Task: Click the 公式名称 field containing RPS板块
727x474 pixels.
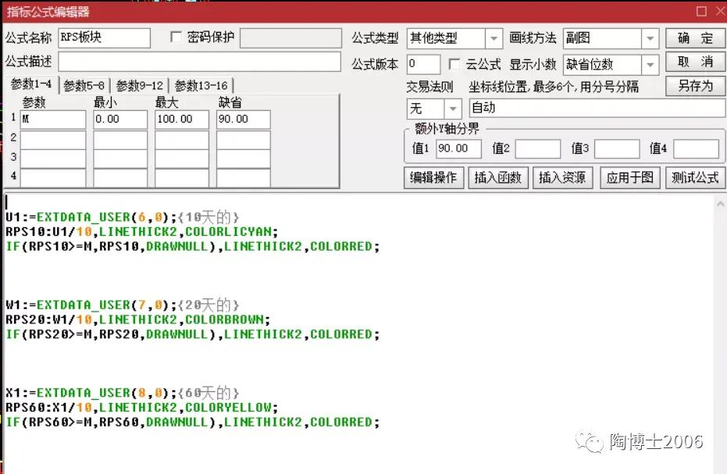Action: click(x=104, y=37)
